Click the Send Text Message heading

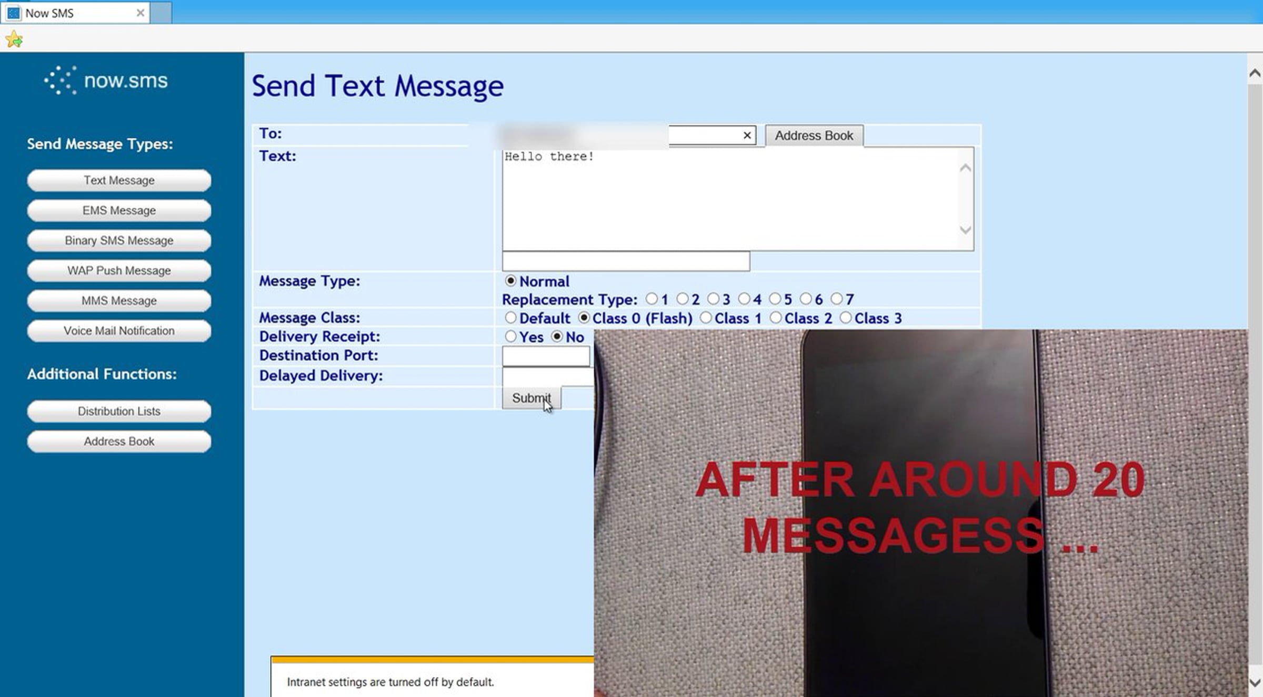click(x=378, y=86)
